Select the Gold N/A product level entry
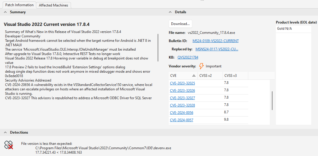The image size is (318, 156). [x=294, y=29]
